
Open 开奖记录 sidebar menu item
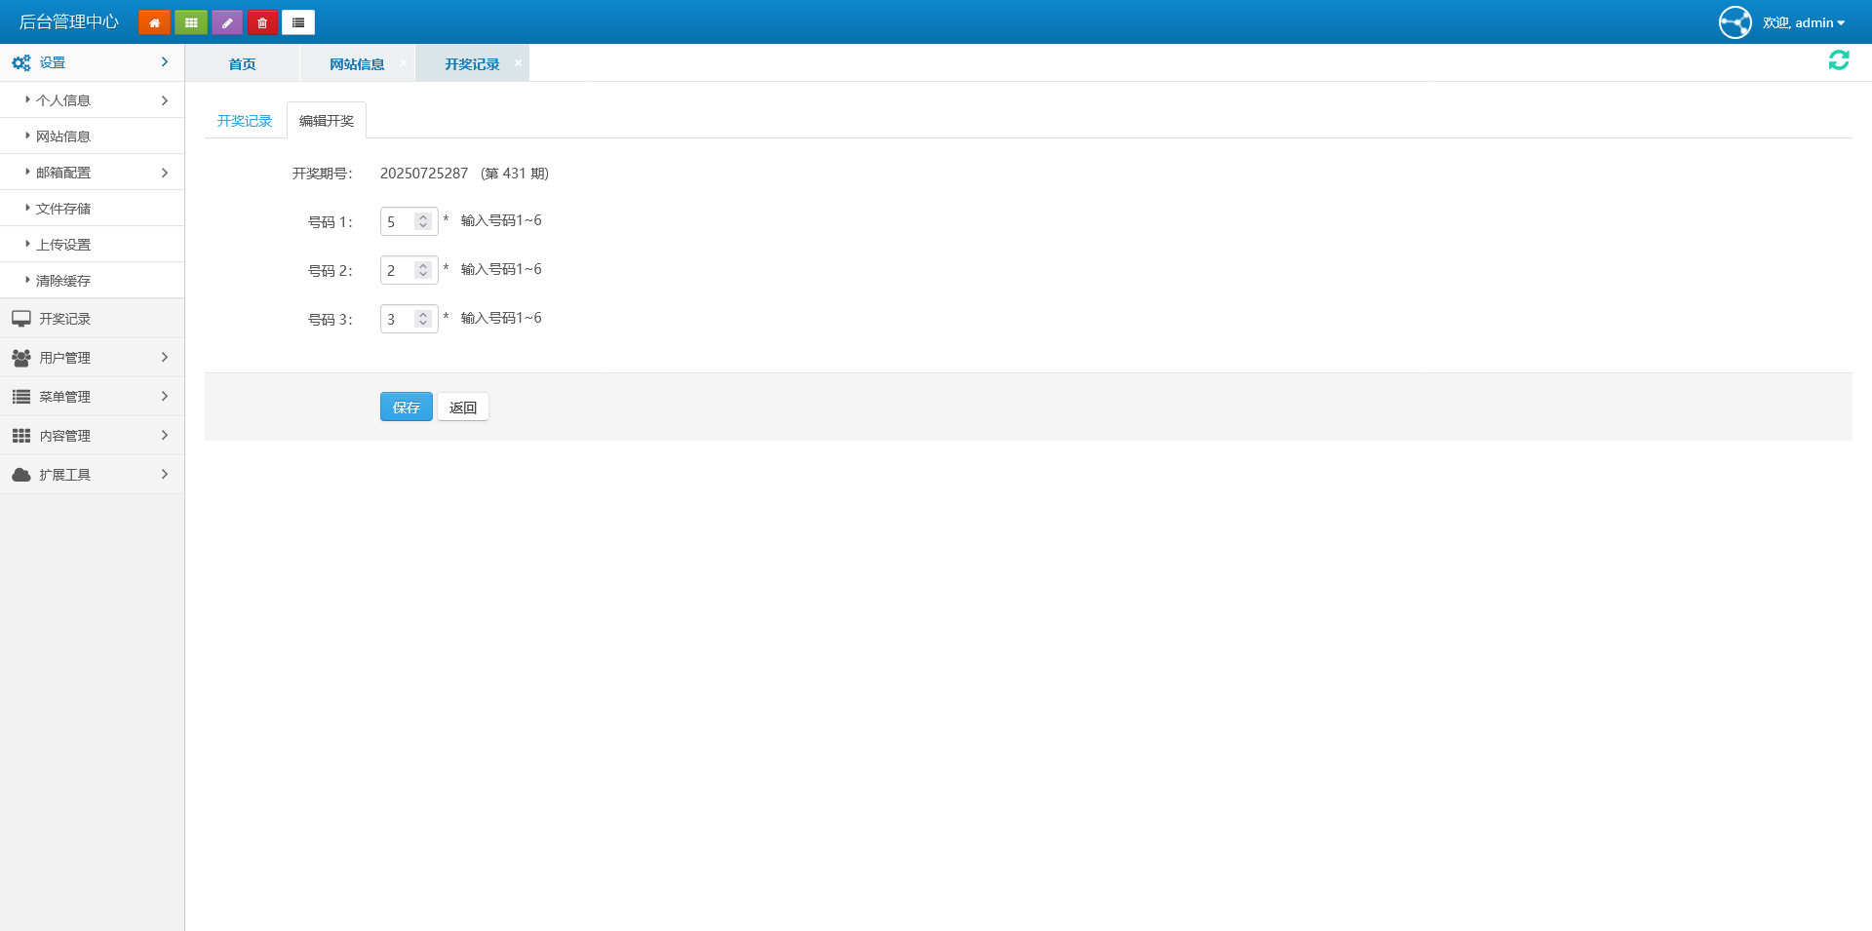93,319
